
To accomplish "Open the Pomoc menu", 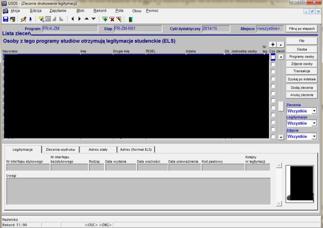I will pyautogui.click(x=152, y=11).
